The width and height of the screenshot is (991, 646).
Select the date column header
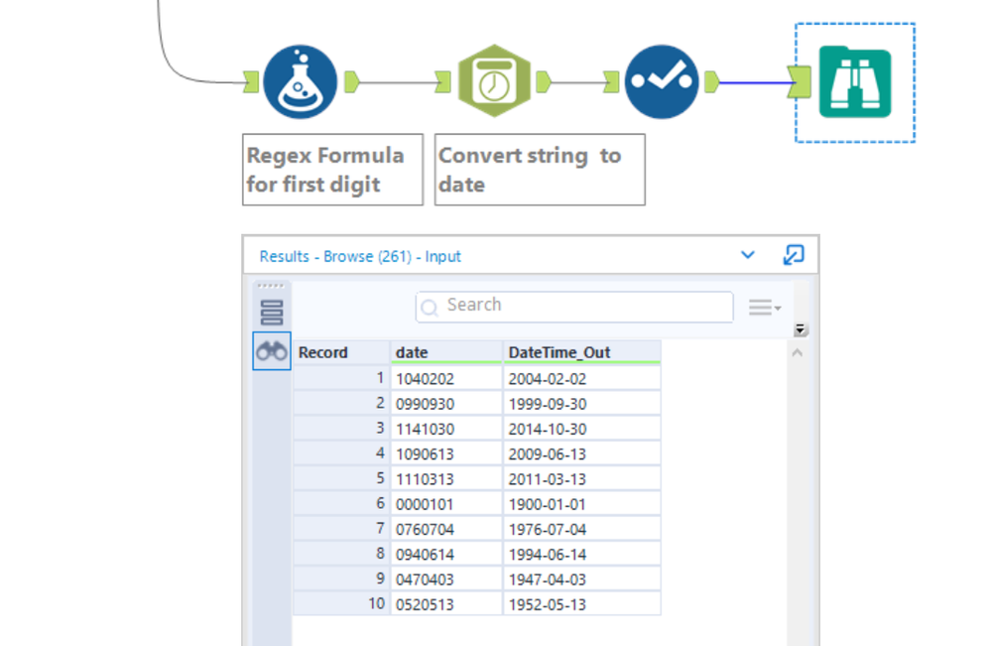(x=446, y=352)
